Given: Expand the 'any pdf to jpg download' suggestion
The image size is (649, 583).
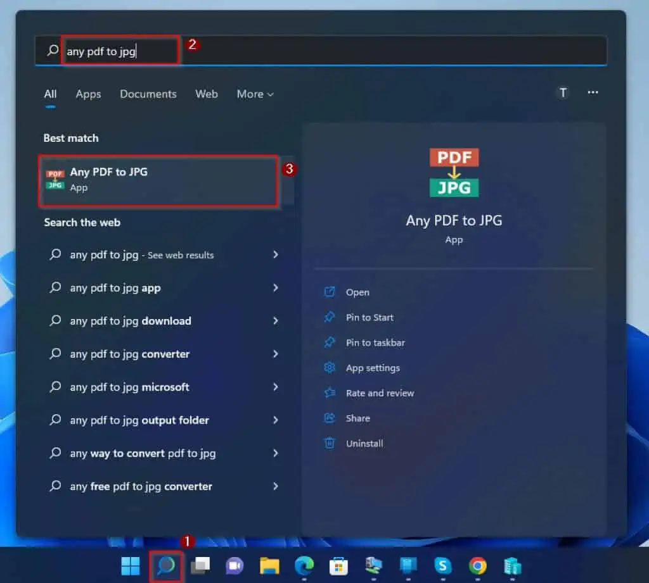Looking at the screenshot, I should [275, 321].
